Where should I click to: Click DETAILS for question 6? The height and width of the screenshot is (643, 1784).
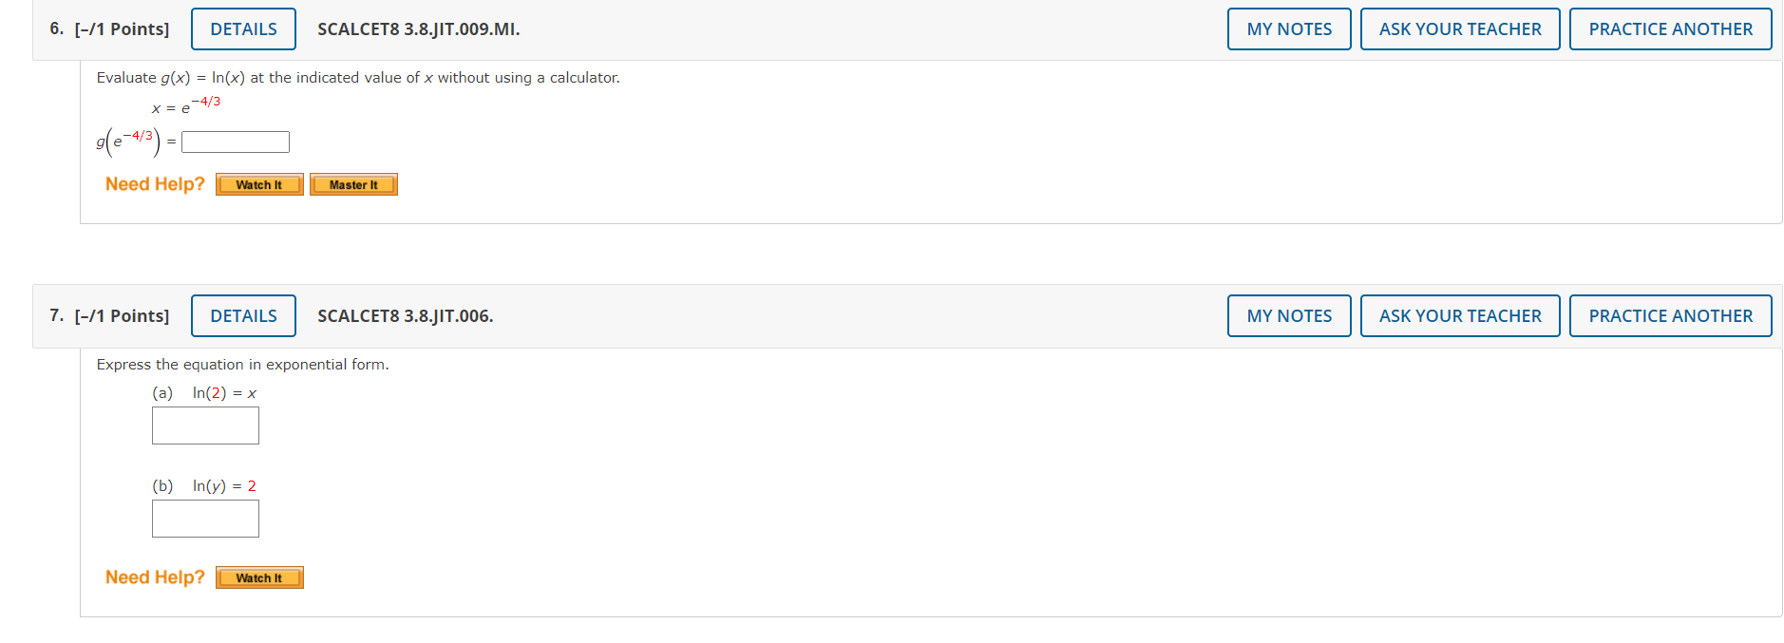pyautogui.click(x=242, y=28)
